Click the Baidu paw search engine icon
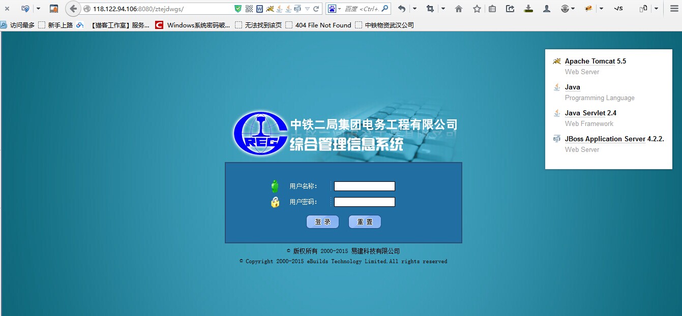The height and width of the screenshot is (316, 682). tap(332, 9)
